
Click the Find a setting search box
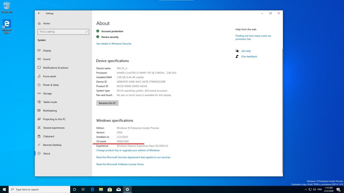click(x=63, y=32)
